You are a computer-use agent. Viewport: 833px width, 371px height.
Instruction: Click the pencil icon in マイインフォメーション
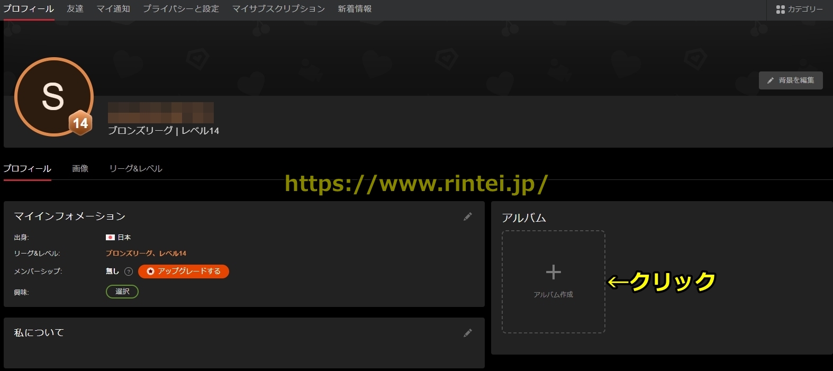pyautogui.click(x=467, y=216)
